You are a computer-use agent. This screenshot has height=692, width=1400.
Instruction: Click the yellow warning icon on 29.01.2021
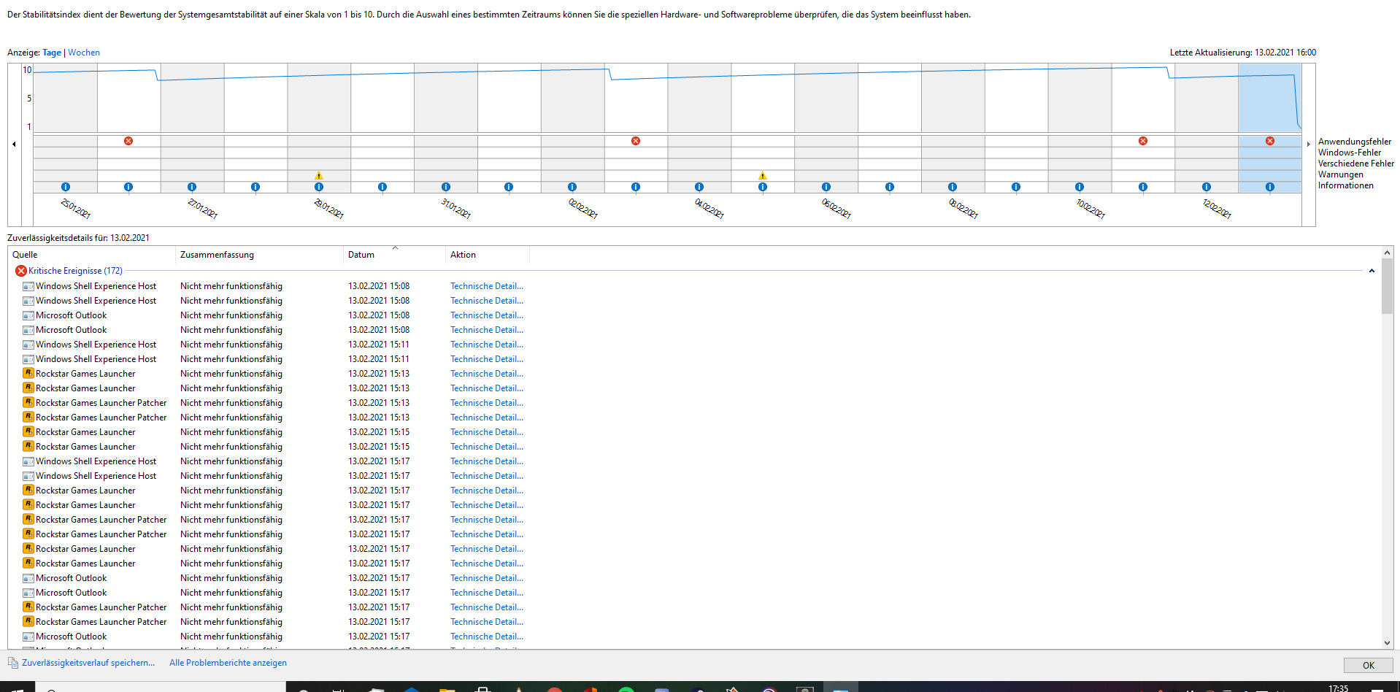pos(319,176)
